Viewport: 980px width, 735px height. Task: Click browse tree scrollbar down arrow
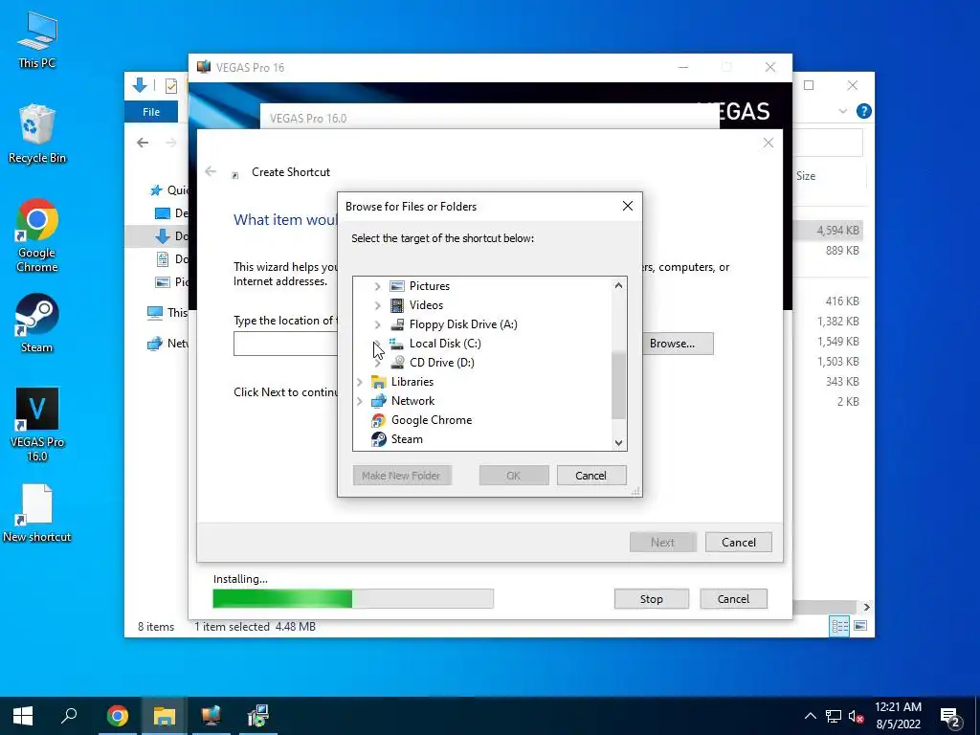click(x=619, y=442)
